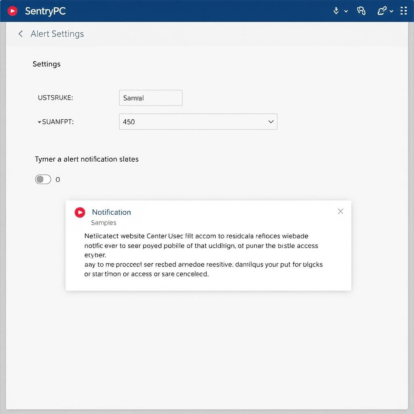Click the Alert Settings page title
This screenshot has height=414, width=414.
pos(57,34)
